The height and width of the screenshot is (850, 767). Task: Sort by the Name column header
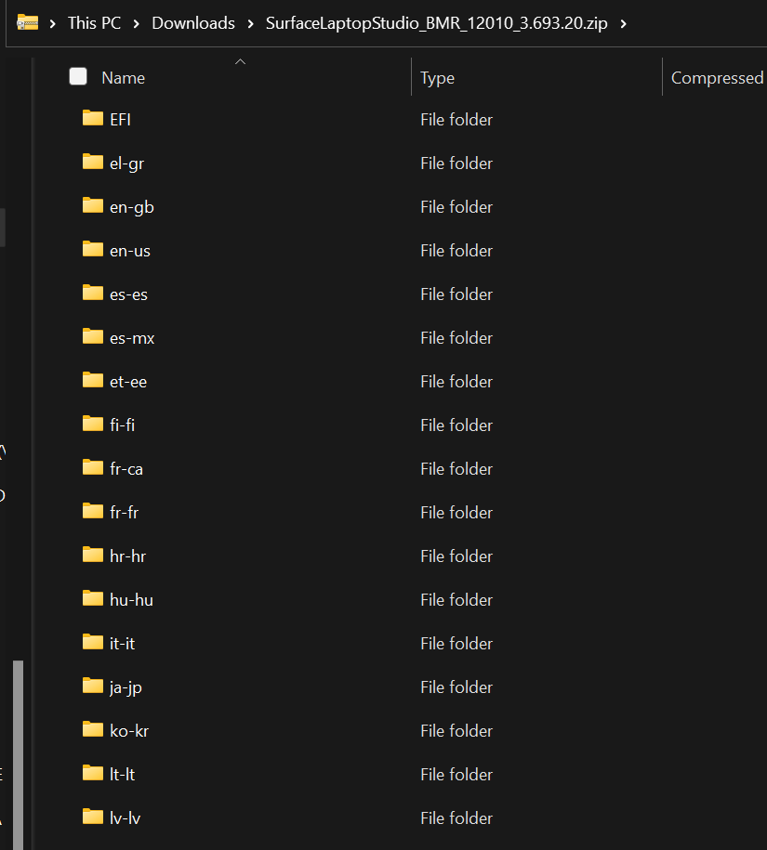pos(123,78)
